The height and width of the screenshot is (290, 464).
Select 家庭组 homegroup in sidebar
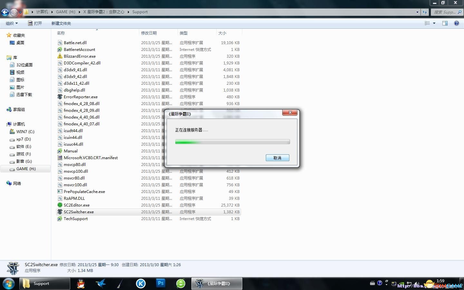coord(19,109)
